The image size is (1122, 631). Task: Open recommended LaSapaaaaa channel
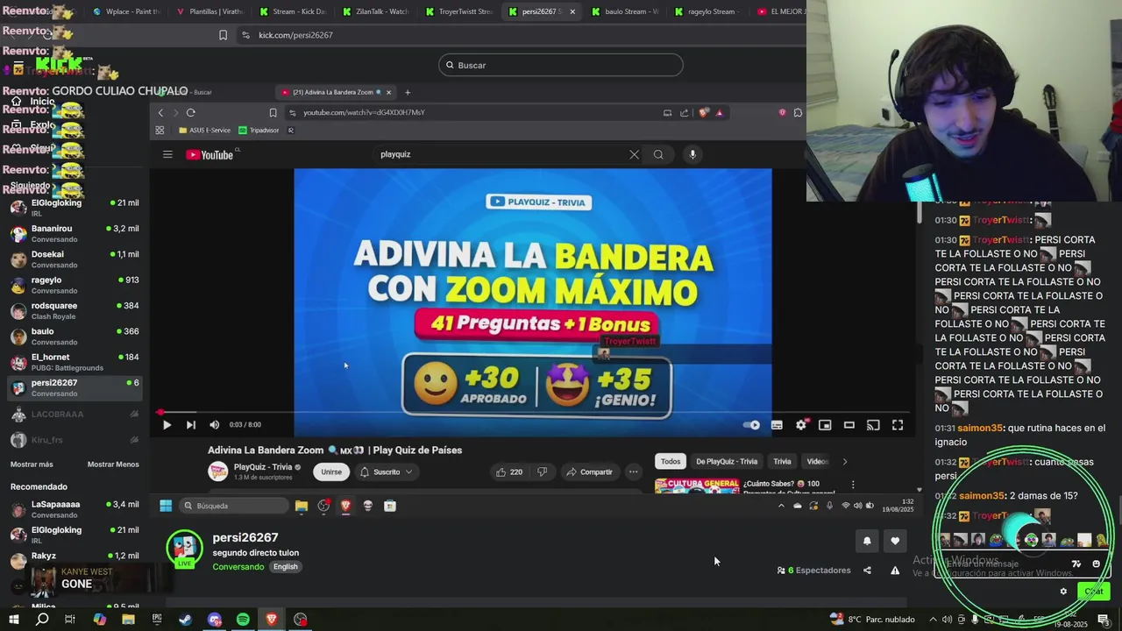75,509
